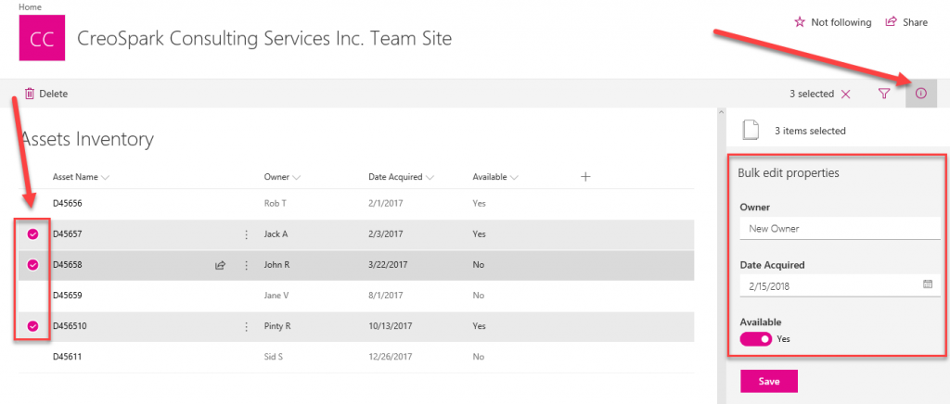Click the Date Acquired field showing 2/15/2018
This screenshot has width=950, height=404.
(x=840, y=285)
